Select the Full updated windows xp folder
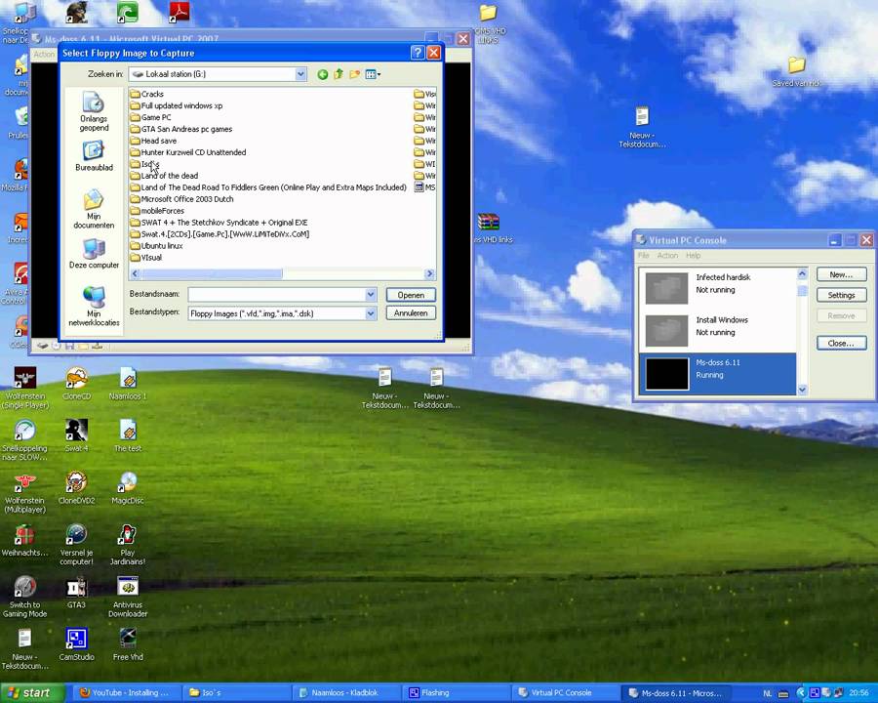878x703 pixels. pyautogui.click(x=177, y=105)
